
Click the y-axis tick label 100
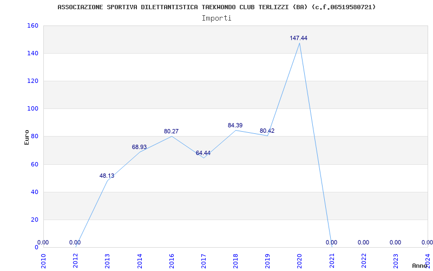32,109
